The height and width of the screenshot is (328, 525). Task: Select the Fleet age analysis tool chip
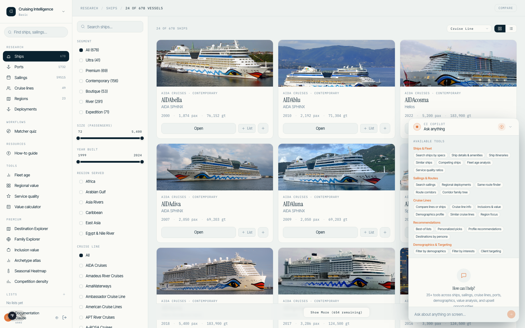(x=479, y=163)
